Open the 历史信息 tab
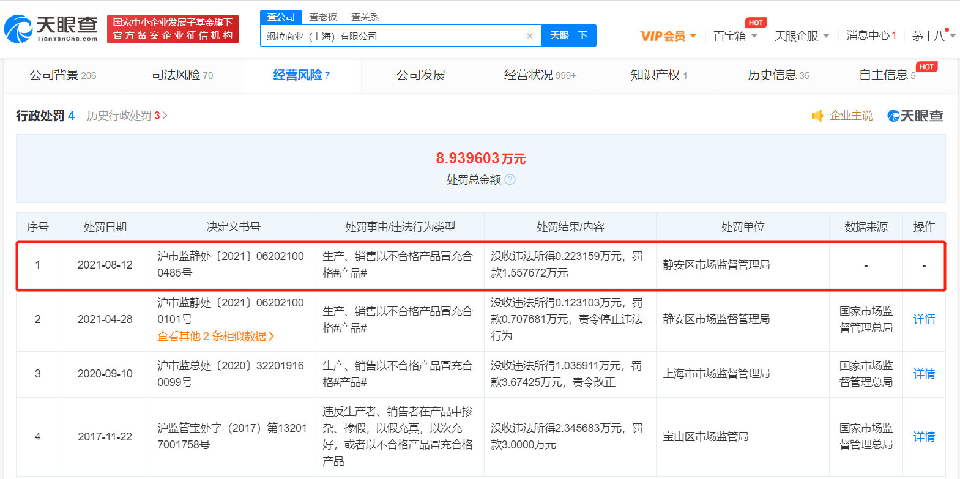Viewport: 960px width, 479px height. [778, 75]
